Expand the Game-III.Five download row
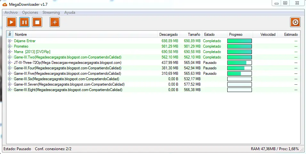This screenshot has width=306, height=154. tap(9, 73)
